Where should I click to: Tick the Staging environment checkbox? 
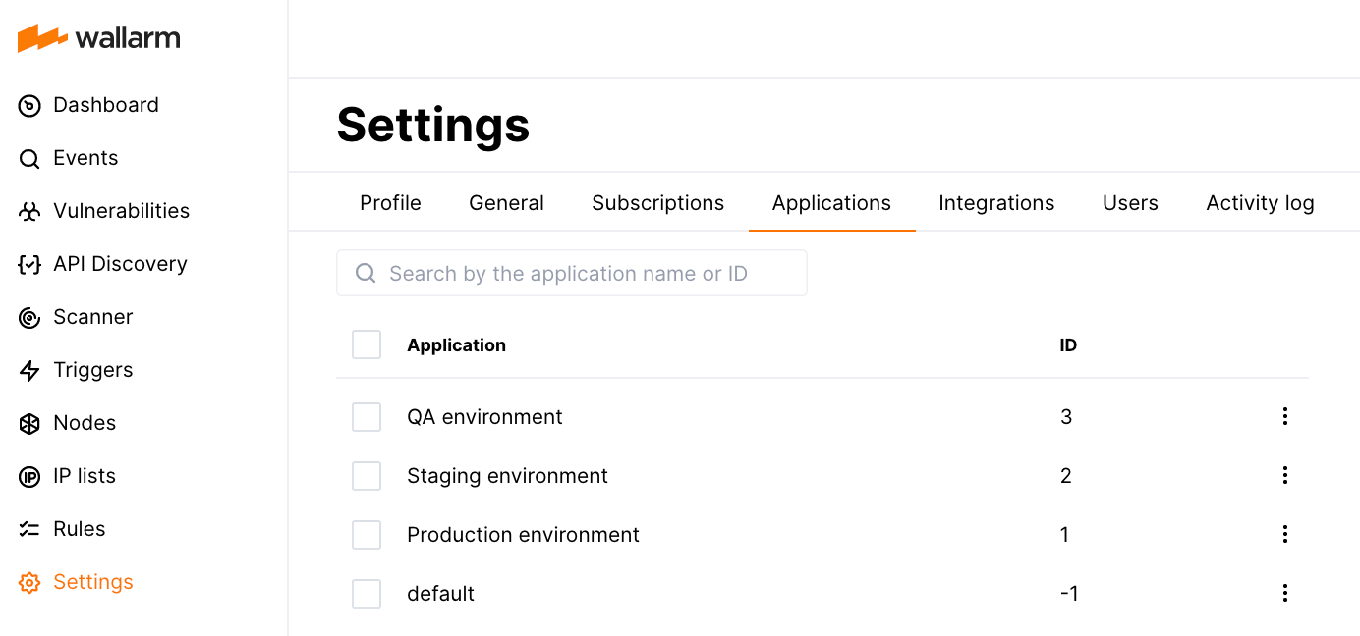point(367,476)
